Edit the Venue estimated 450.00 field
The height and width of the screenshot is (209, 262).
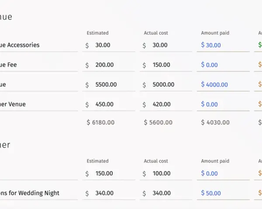point(109,104)
